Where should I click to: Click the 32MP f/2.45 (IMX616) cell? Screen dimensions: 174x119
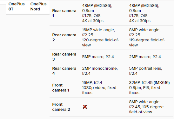149,87
